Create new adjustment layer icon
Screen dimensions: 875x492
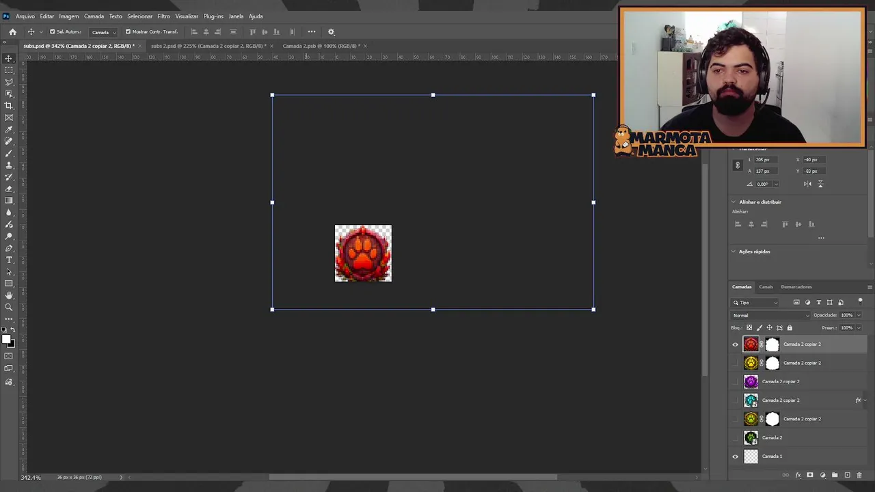[822, 475]
